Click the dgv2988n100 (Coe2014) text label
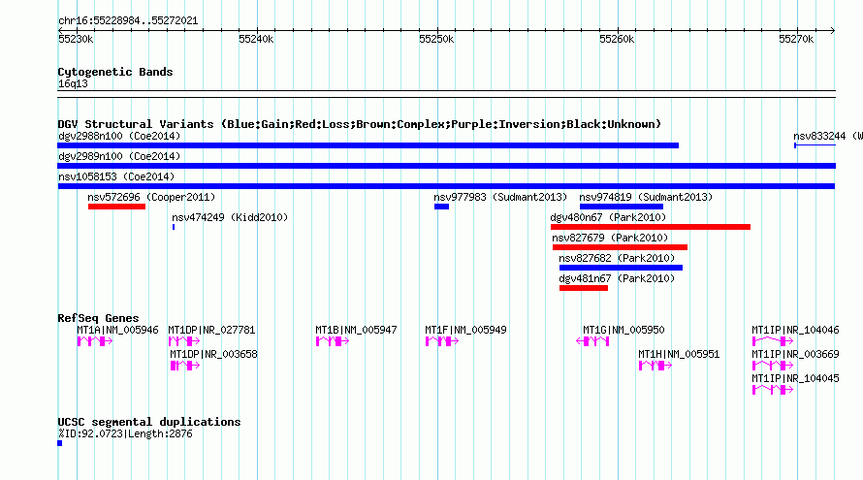 (119, 136)
